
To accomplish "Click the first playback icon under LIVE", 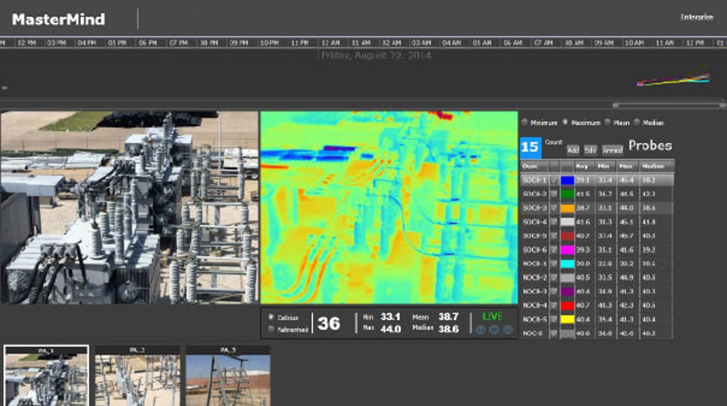I will tap(481, 330).
